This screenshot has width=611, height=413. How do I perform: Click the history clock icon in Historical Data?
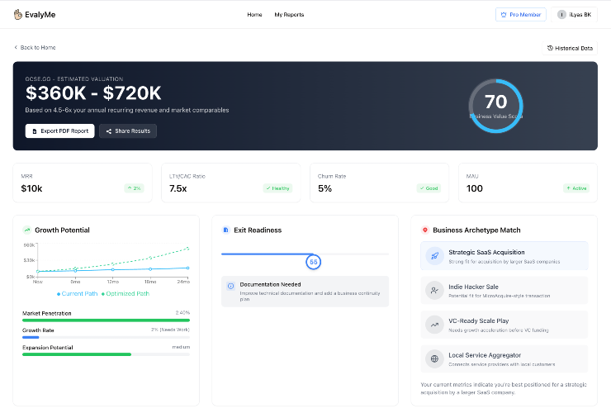click(550, 48)
